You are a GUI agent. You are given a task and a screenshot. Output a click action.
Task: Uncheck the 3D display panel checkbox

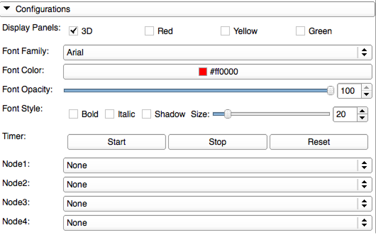[74, 31]
